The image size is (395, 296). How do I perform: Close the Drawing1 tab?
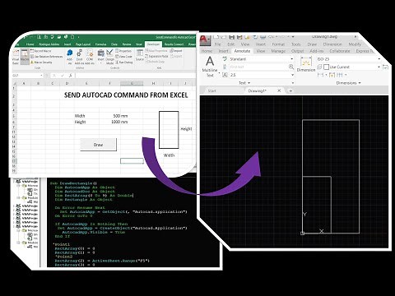pyautogui.click(x=279, y=90)
